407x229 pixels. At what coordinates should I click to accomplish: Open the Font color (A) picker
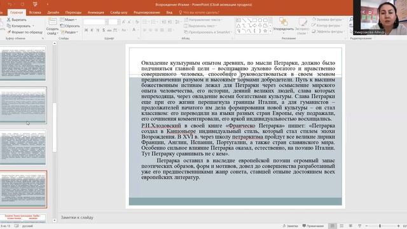[134, 30]
